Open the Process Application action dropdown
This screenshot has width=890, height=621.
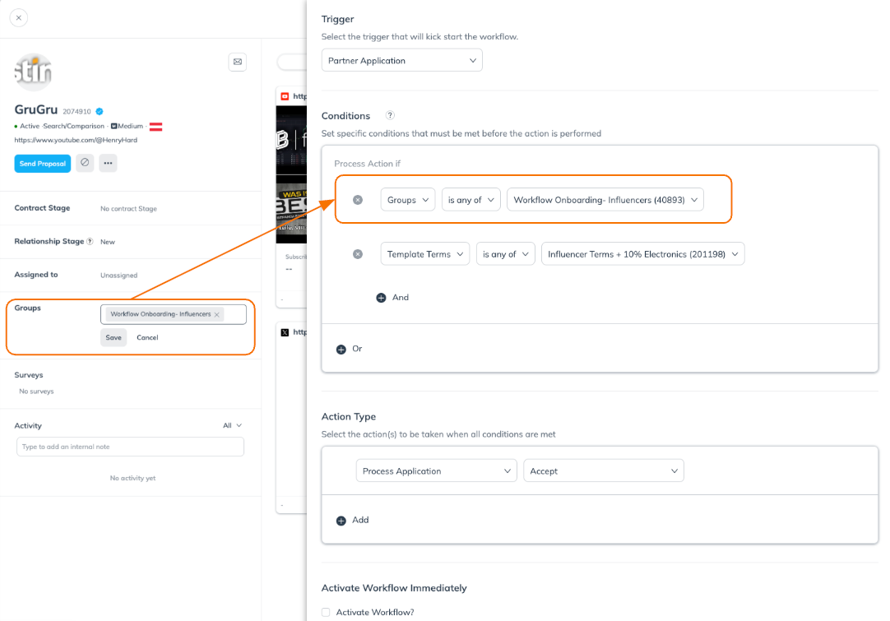point(437,471)
